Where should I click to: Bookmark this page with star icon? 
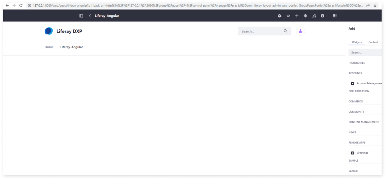tap(375, 5)
